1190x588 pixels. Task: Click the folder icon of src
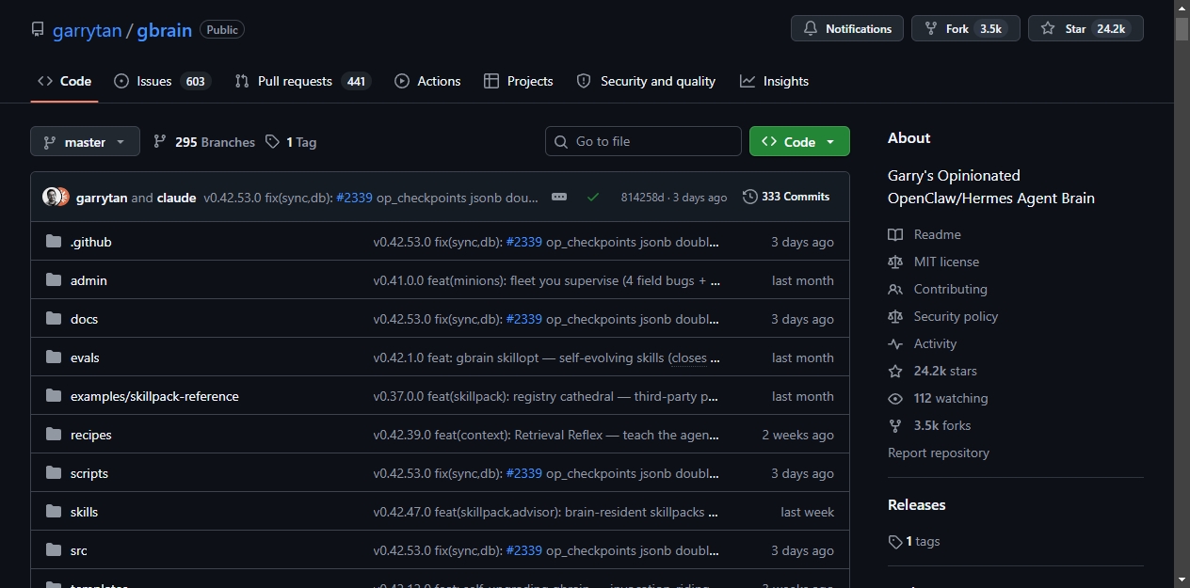54,550
